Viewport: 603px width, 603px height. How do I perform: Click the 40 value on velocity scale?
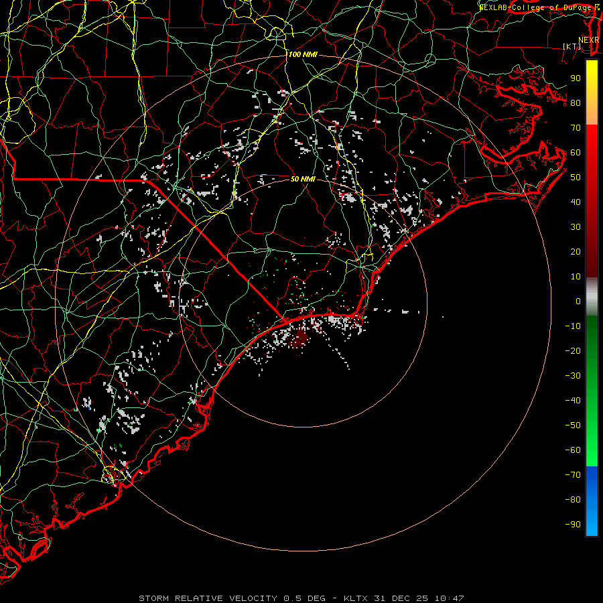576,202
